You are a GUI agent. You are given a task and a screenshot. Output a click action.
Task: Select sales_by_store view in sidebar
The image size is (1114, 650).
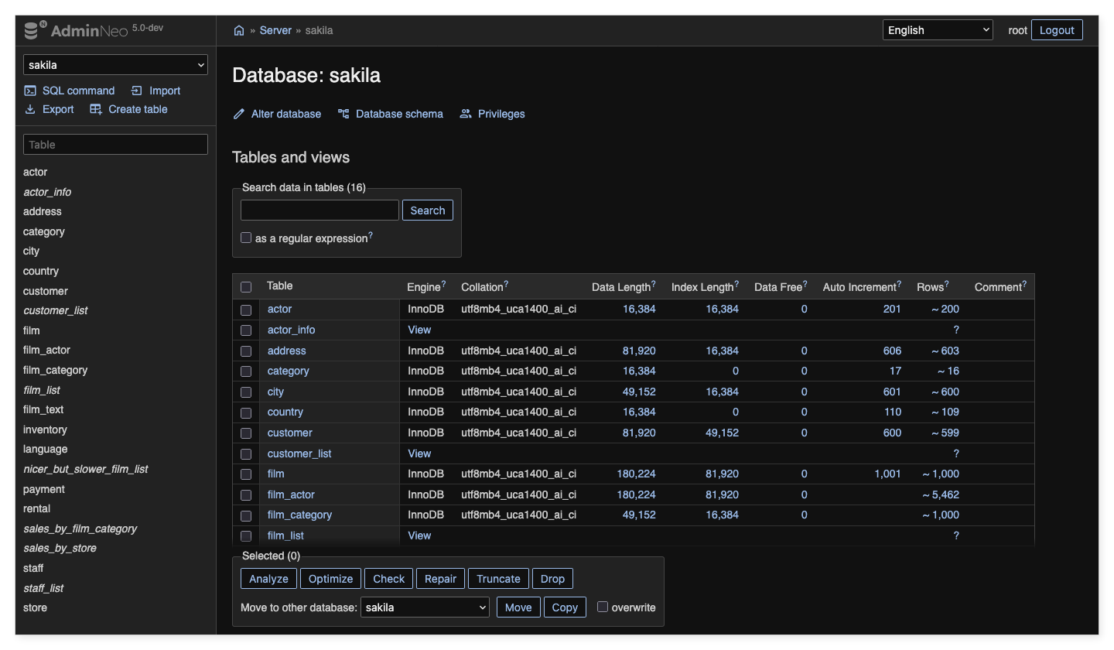(60, 548)
